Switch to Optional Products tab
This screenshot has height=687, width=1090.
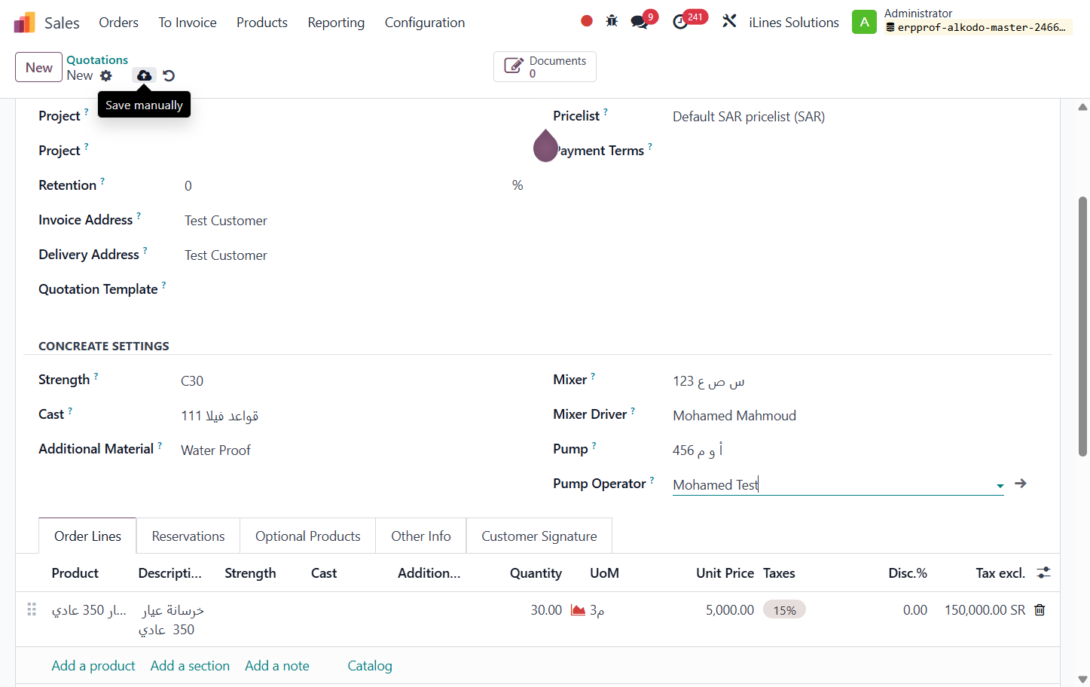[308, 536]
